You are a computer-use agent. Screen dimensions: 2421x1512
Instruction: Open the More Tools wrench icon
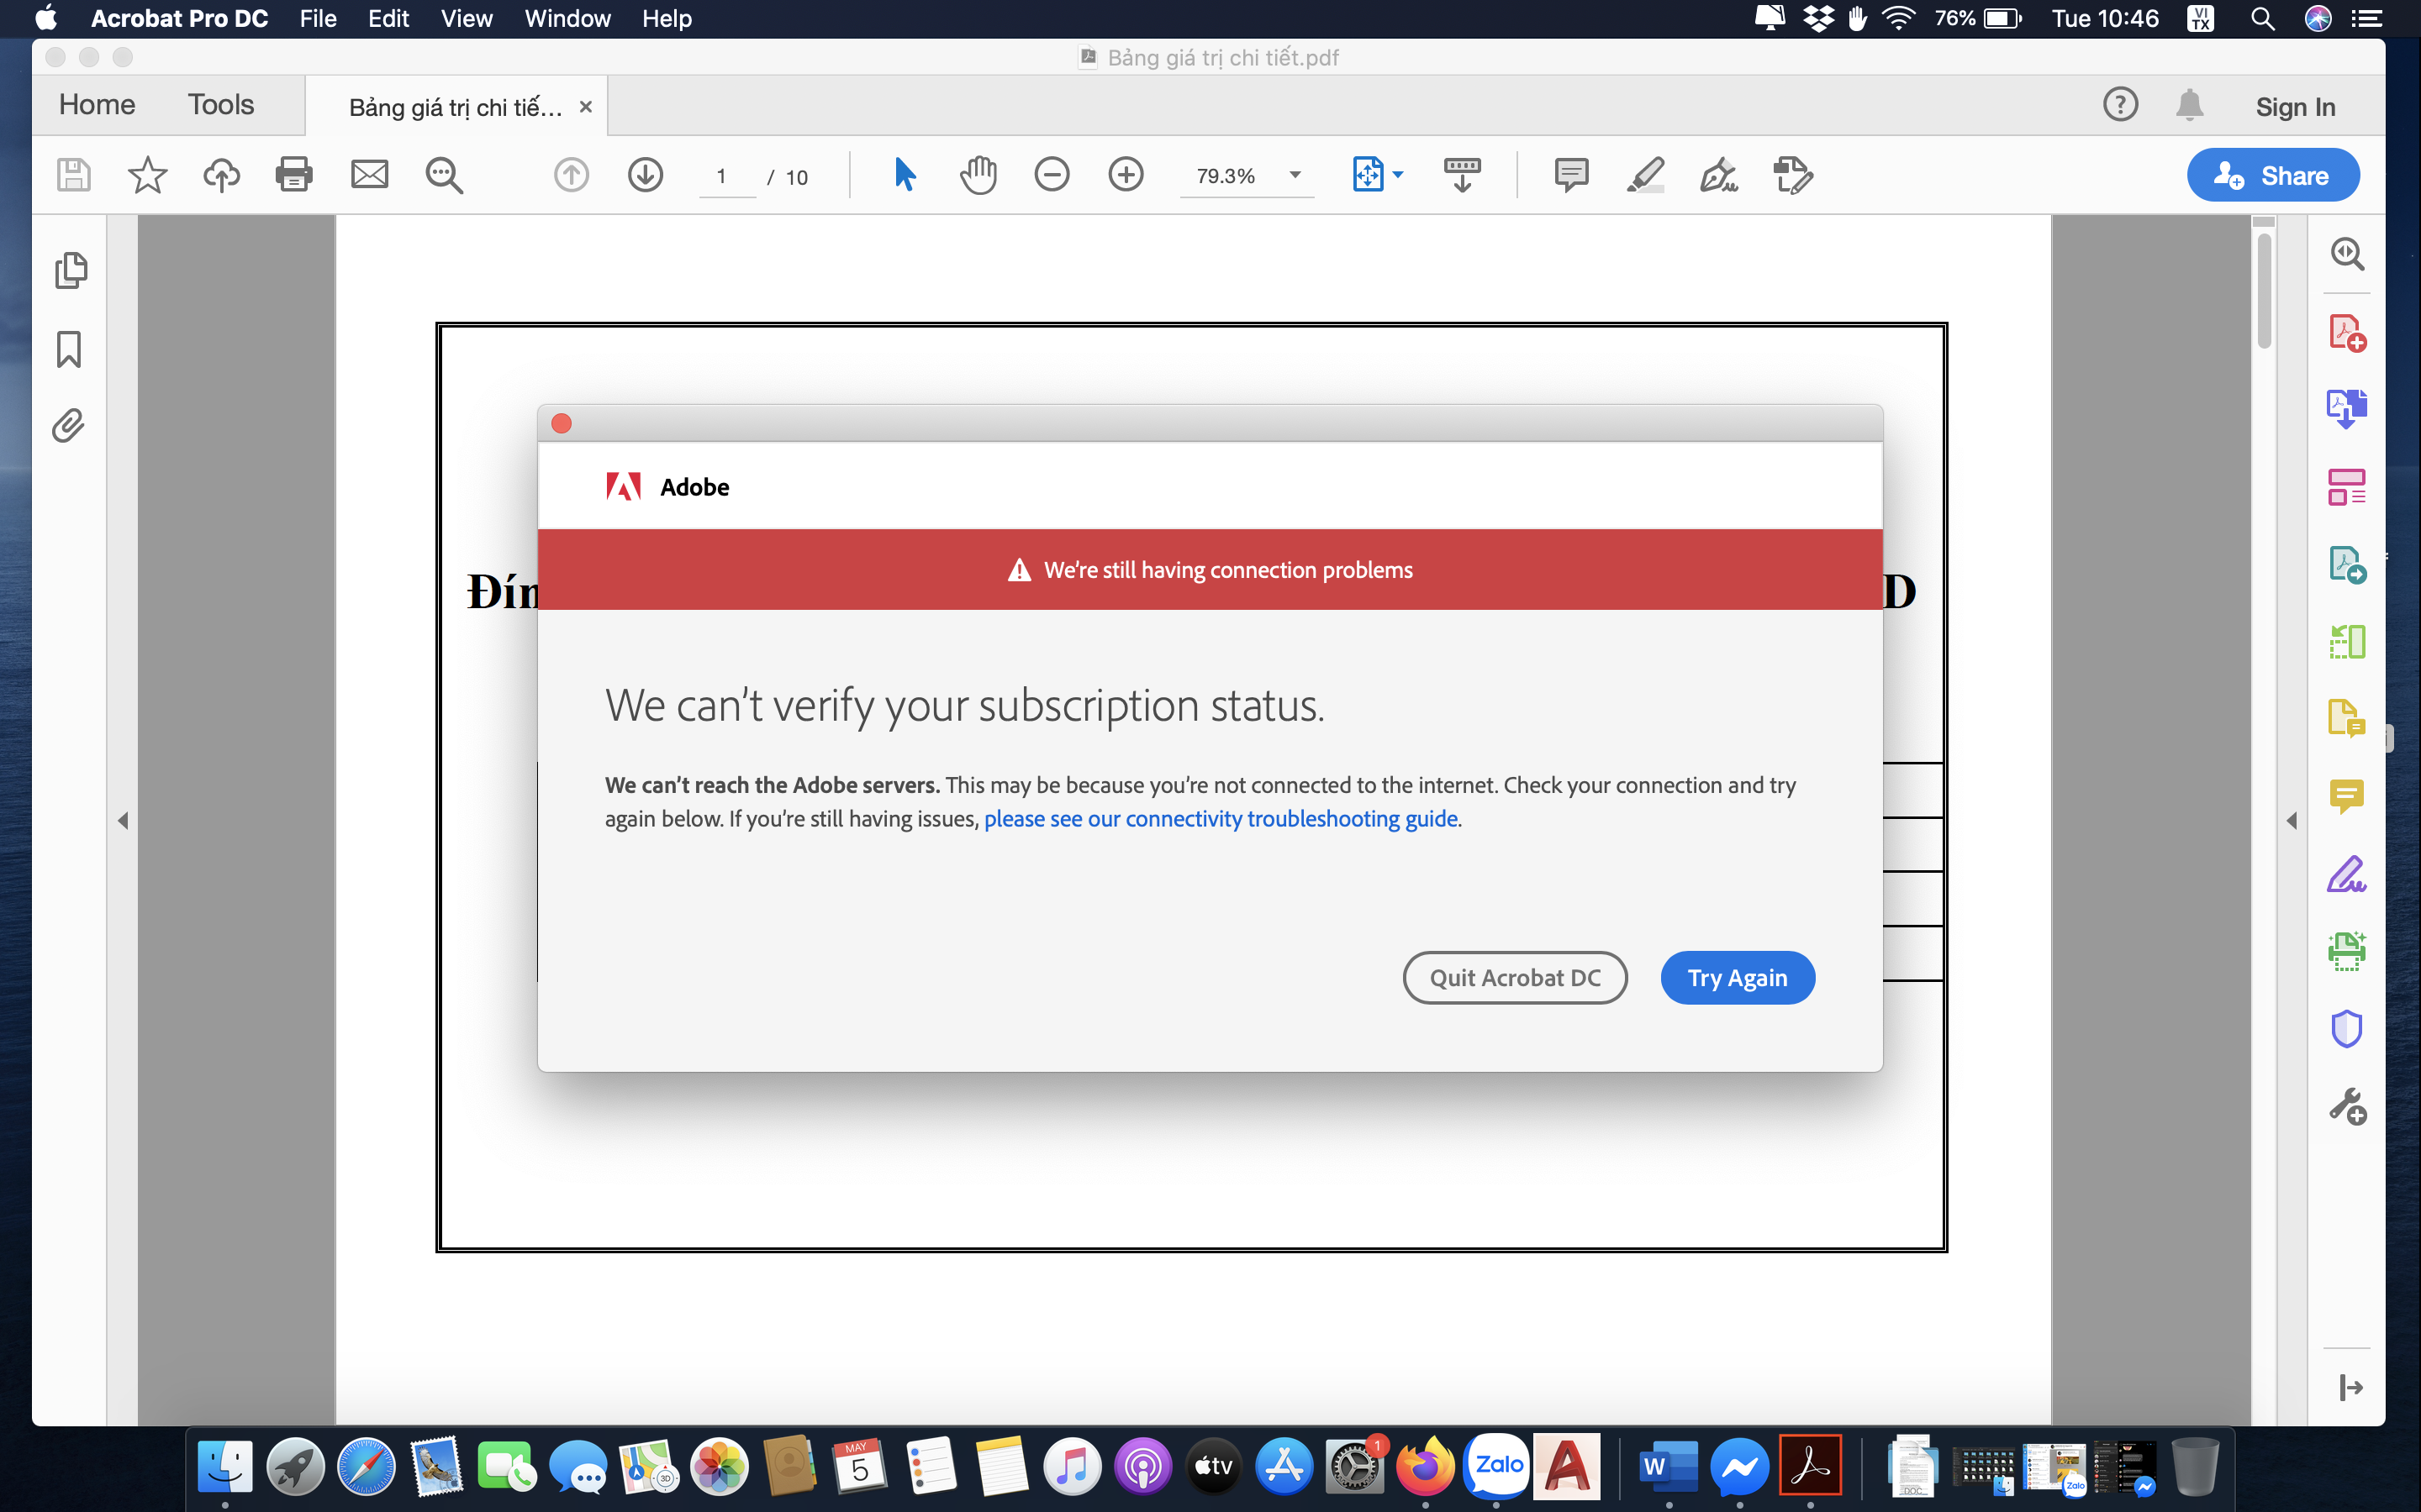pos(2347,1106)
